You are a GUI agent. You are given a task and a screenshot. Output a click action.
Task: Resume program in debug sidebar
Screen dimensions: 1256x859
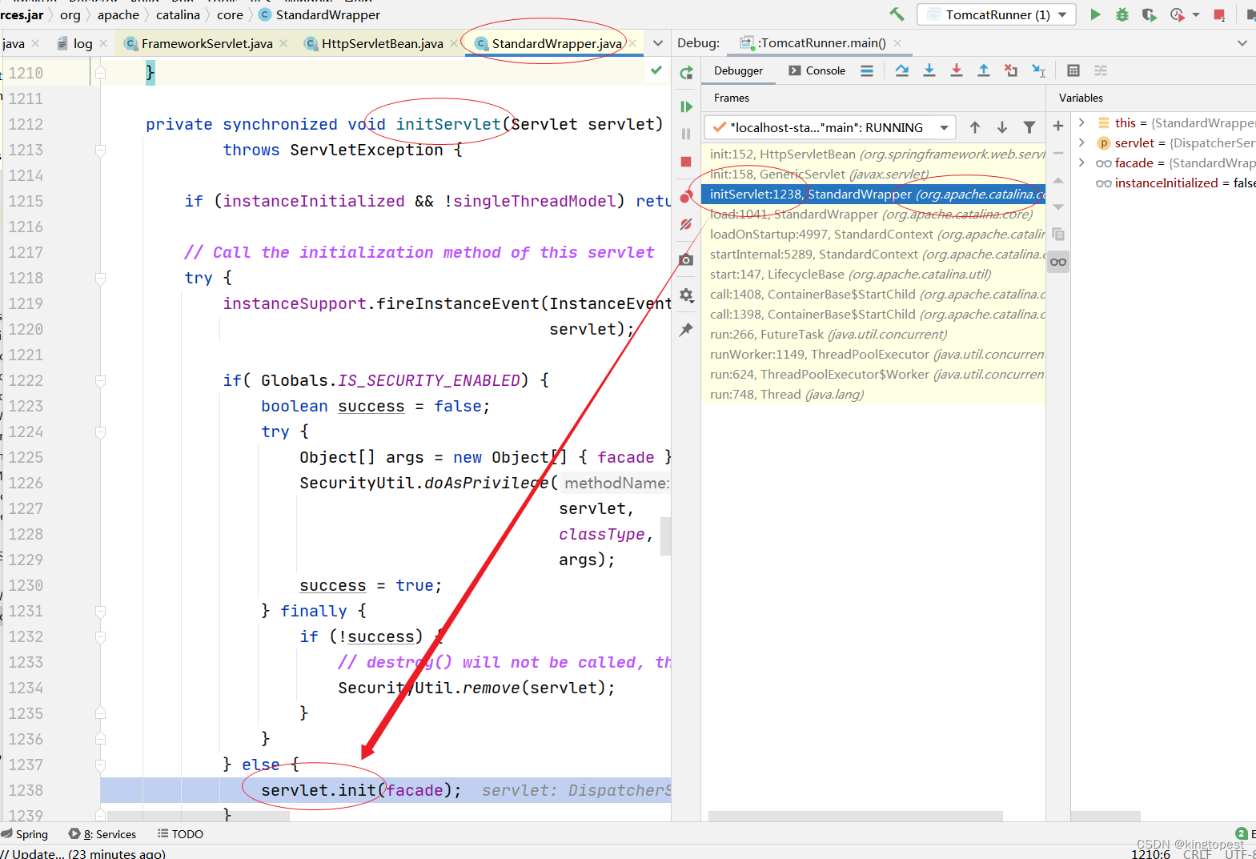pos(686,106)
